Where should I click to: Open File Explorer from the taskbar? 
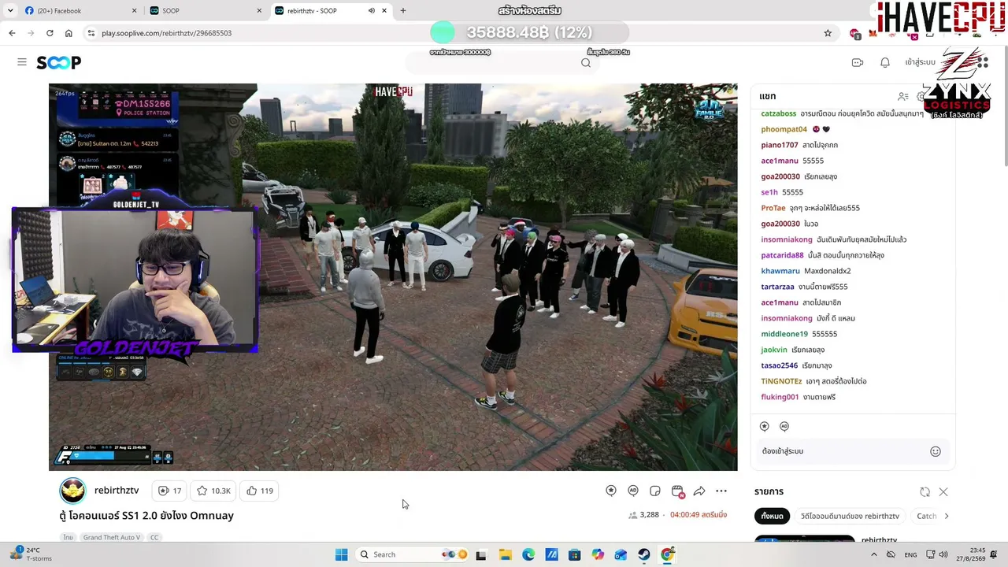pos(505,554)
